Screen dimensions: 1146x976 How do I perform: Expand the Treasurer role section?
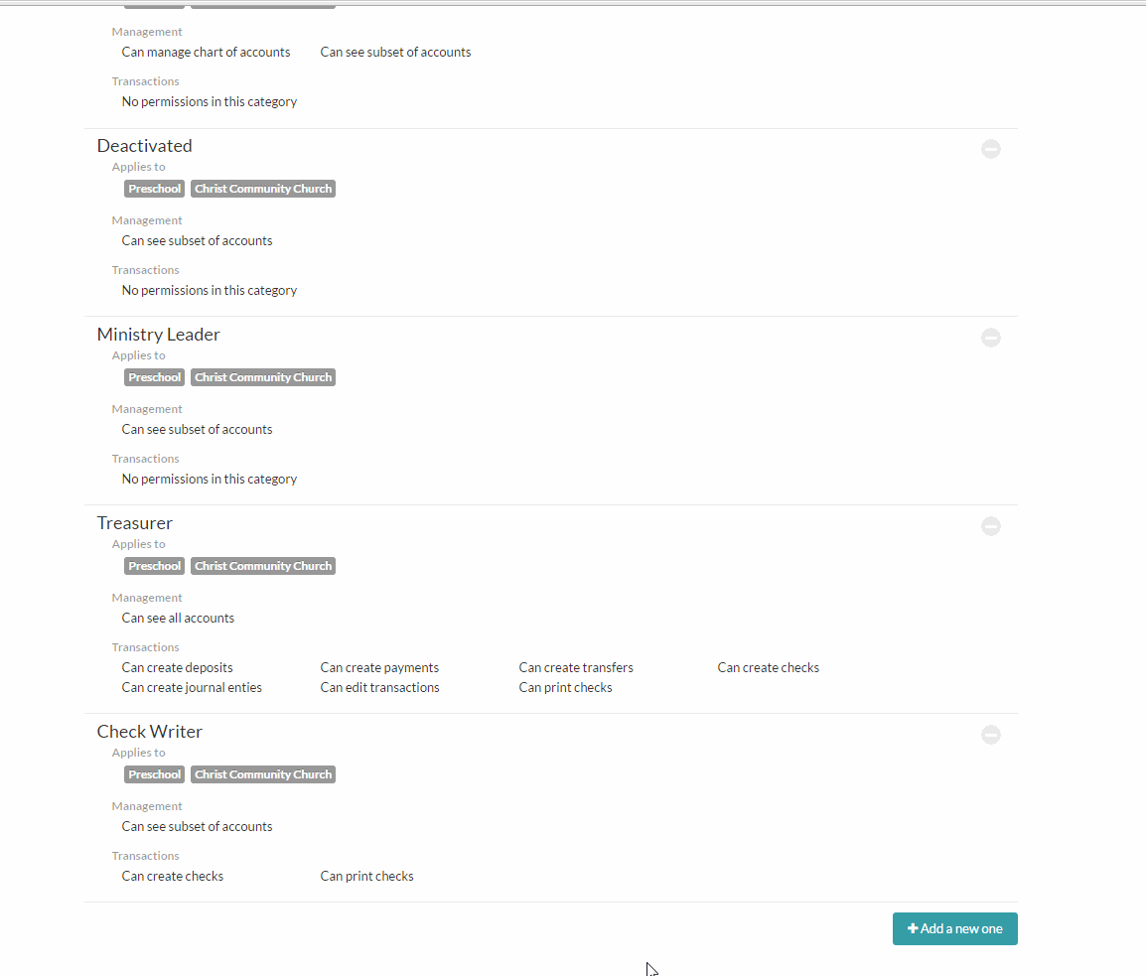[x=134, y=523]
